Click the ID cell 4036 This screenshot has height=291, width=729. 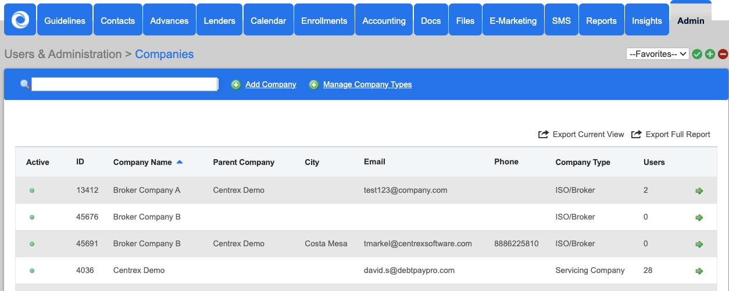[x=85, y=270]
